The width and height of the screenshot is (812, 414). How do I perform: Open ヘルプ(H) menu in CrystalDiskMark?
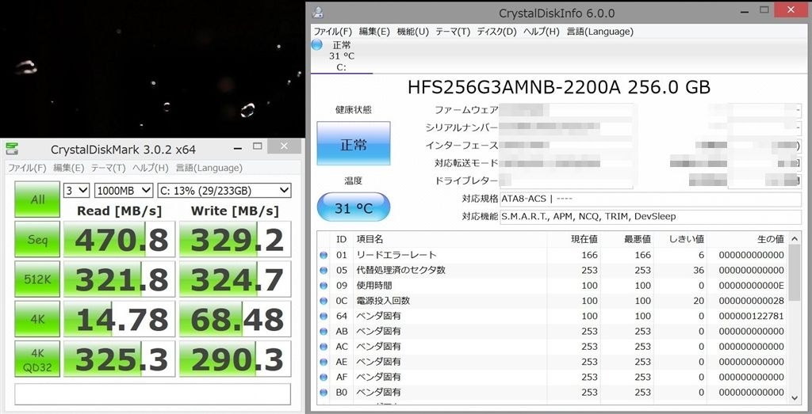pos(150,168)
